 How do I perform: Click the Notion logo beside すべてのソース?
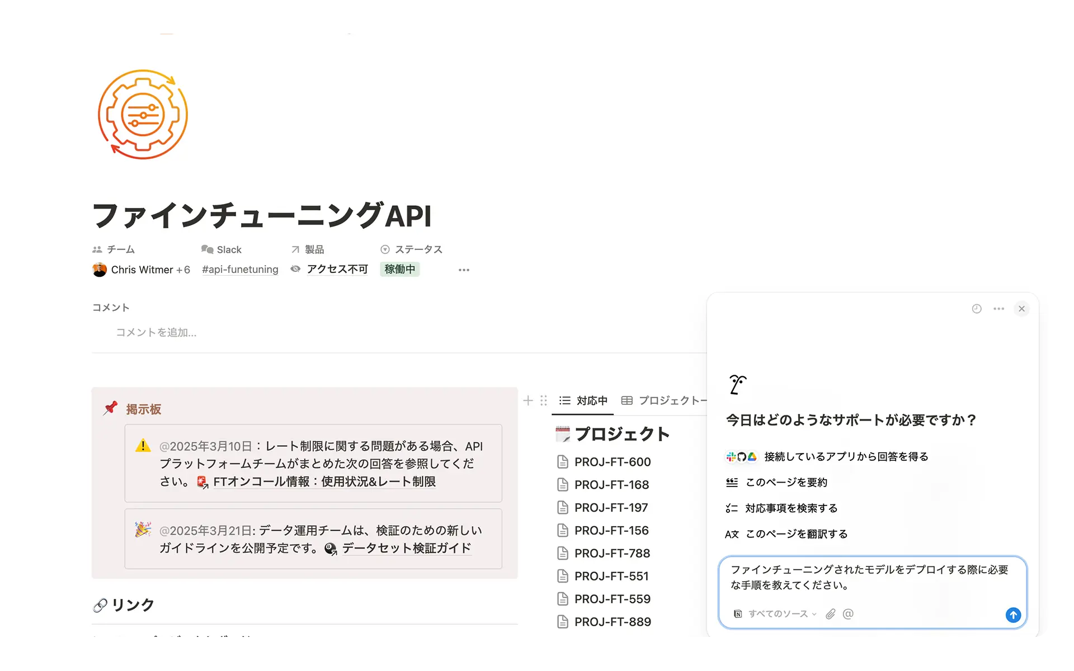(737, 613)
